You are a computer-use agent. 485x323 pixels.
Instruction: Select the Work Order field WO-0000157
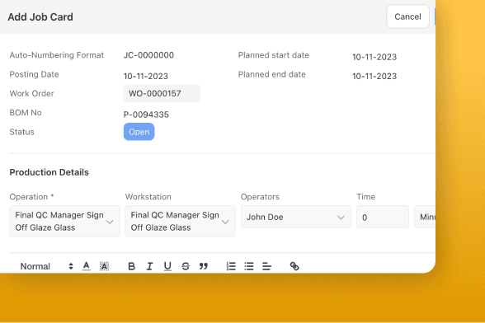tap(162, 93)
